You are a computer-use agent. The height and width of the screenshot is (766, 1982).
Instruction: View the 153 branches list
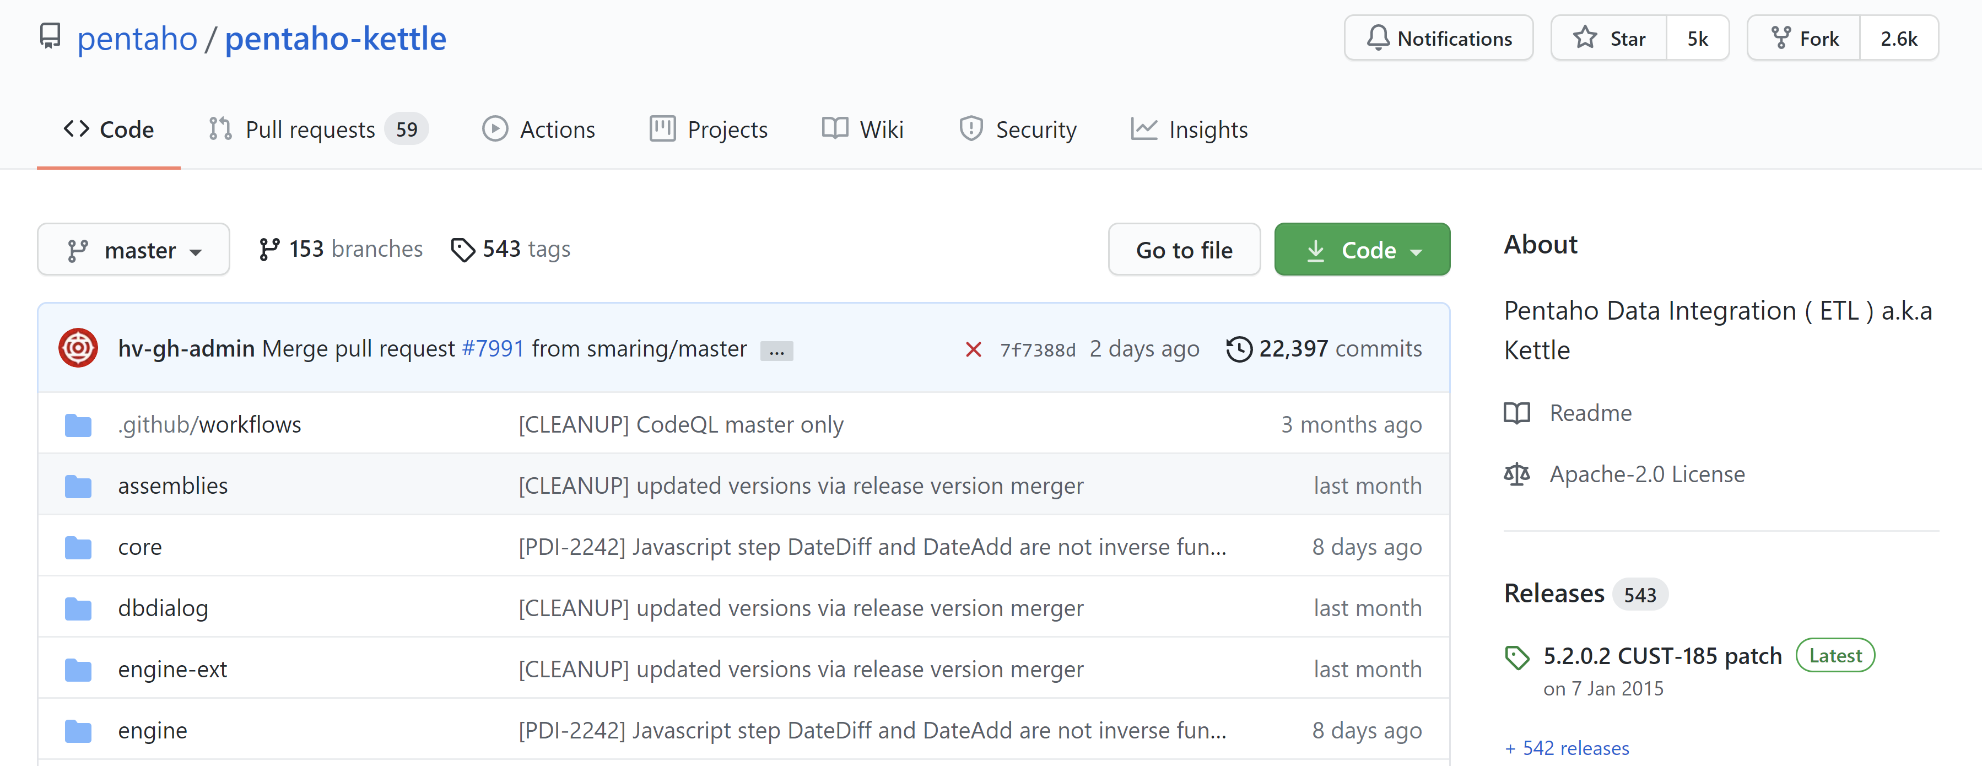coord(341,249)
